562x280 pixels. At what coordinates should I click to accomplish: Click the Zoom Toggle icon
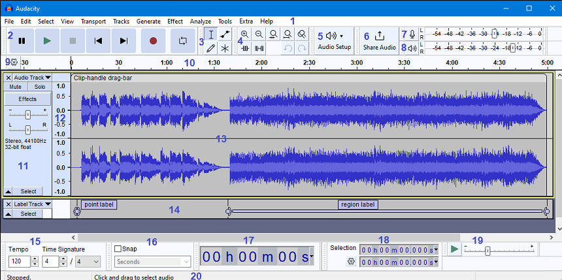coord(302,35)
